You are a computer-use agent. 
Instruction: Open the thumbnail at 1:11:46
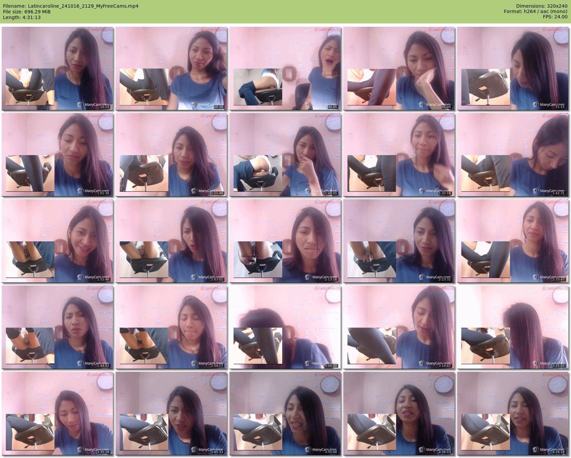tap(171, 155)
